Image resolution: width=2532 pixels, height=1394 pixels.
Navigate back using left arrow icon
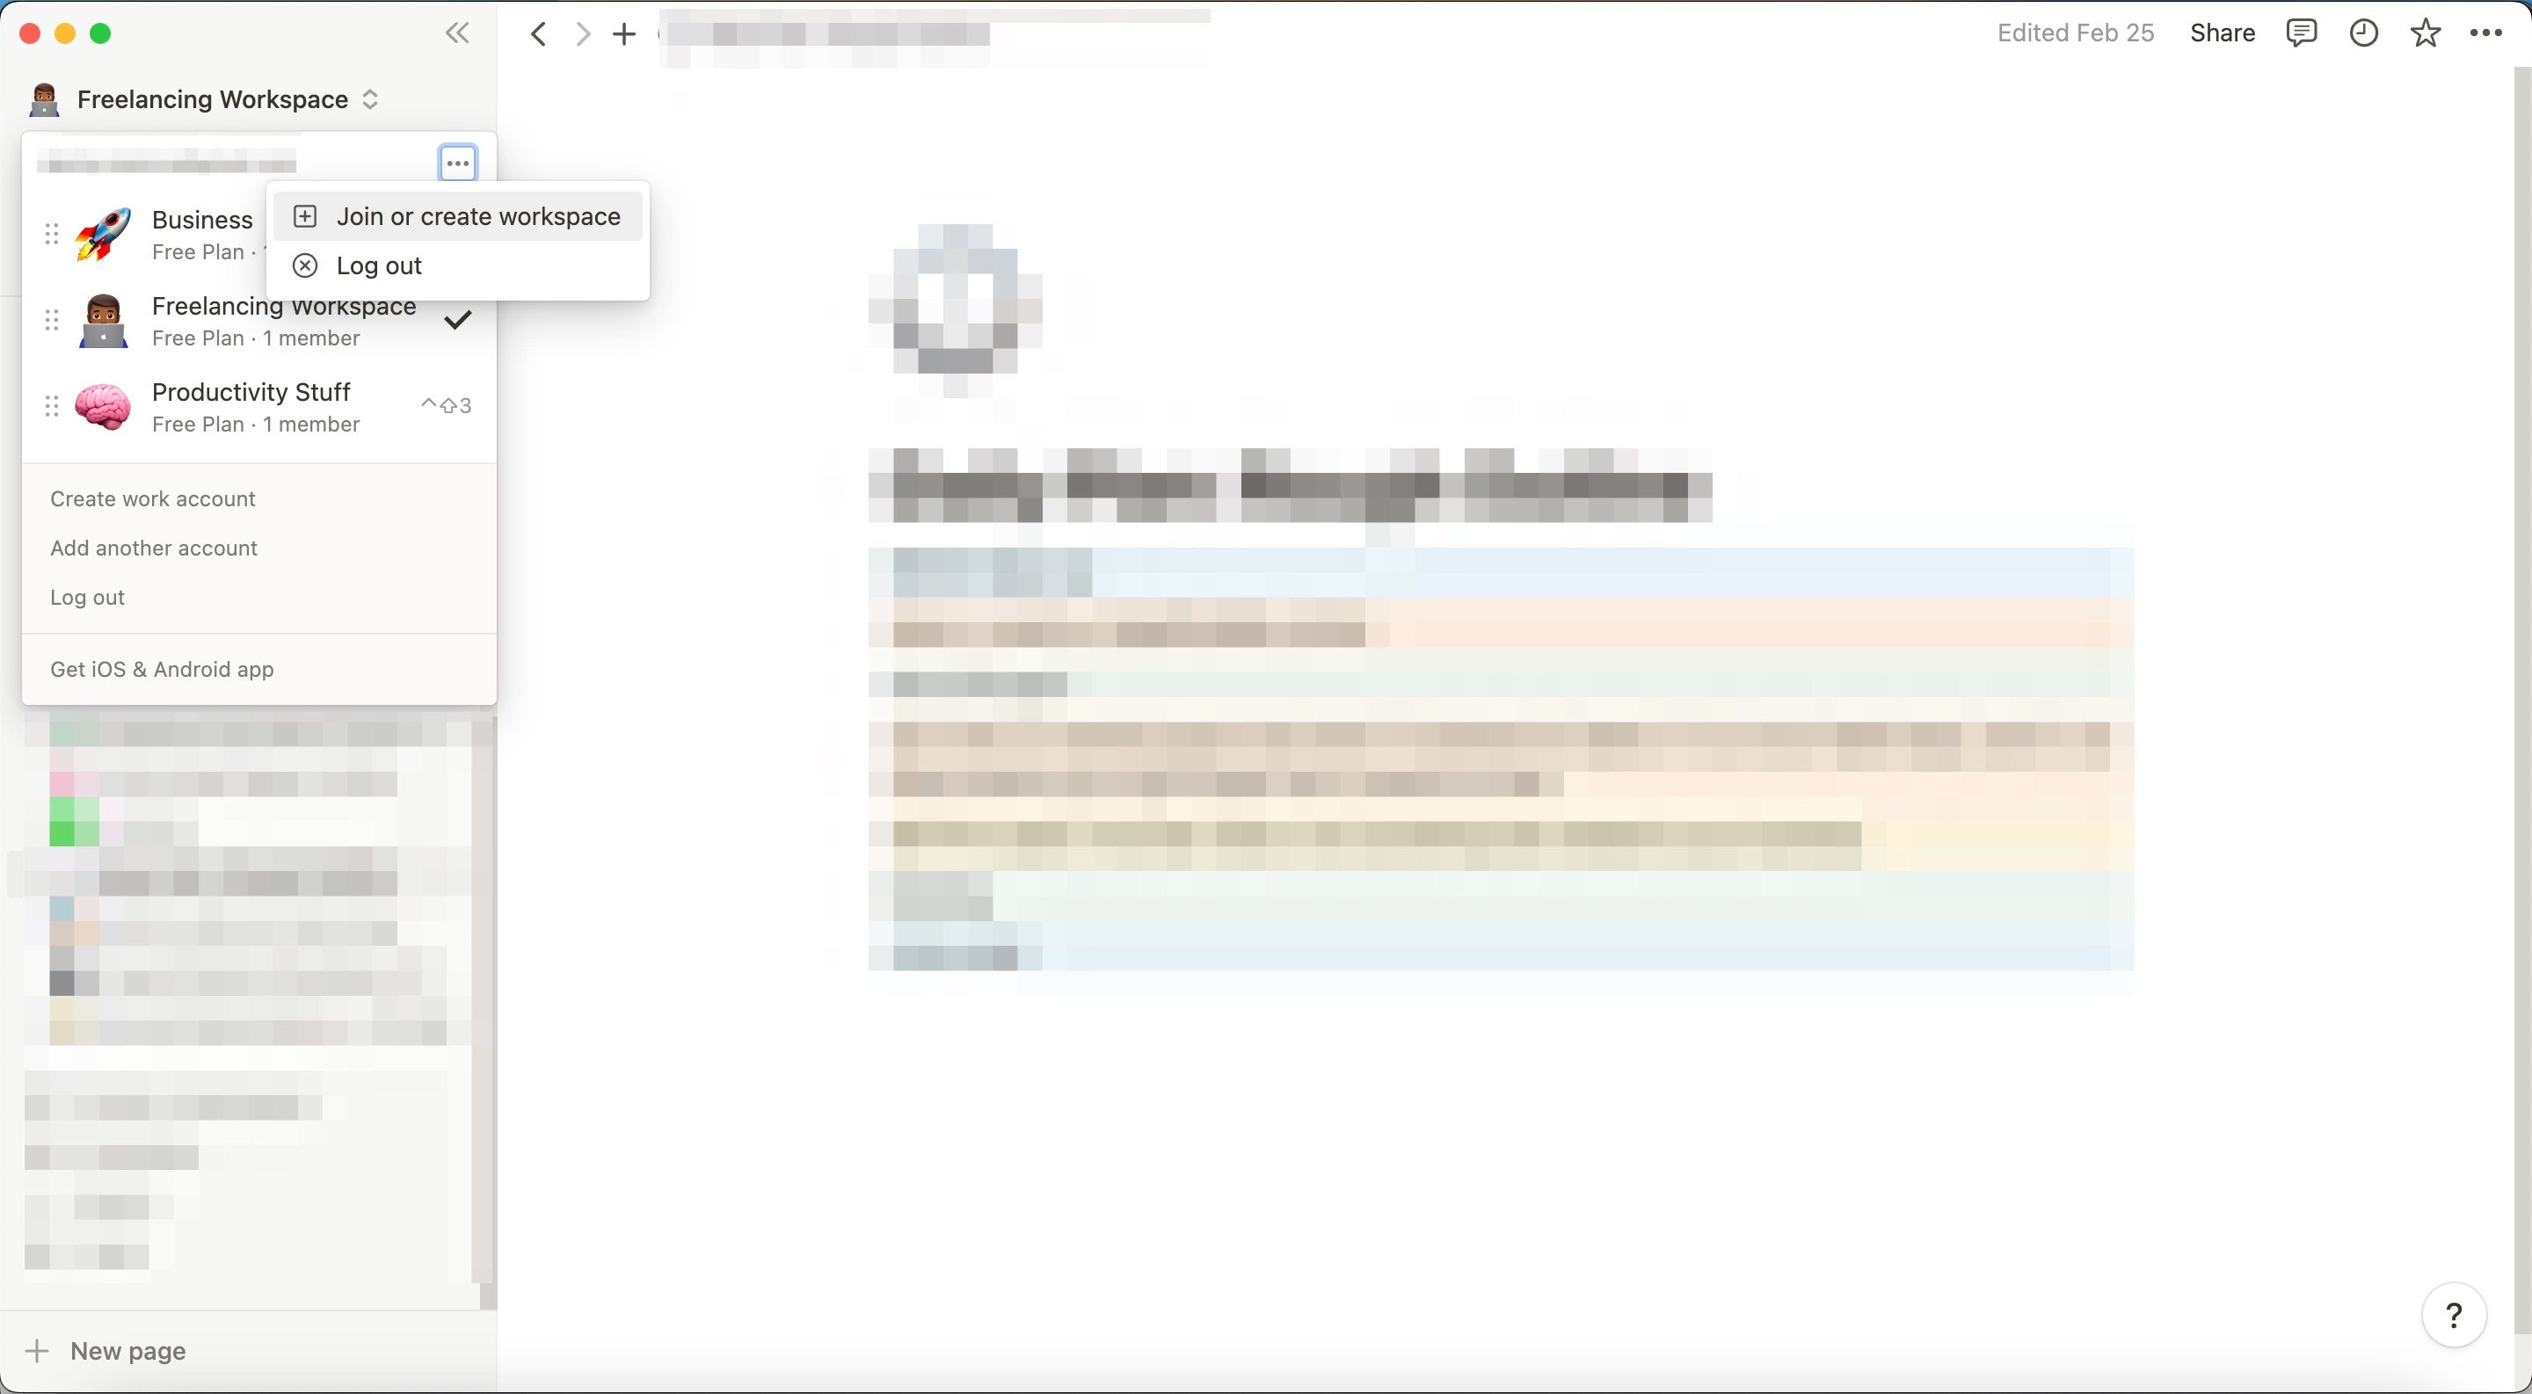537,31
